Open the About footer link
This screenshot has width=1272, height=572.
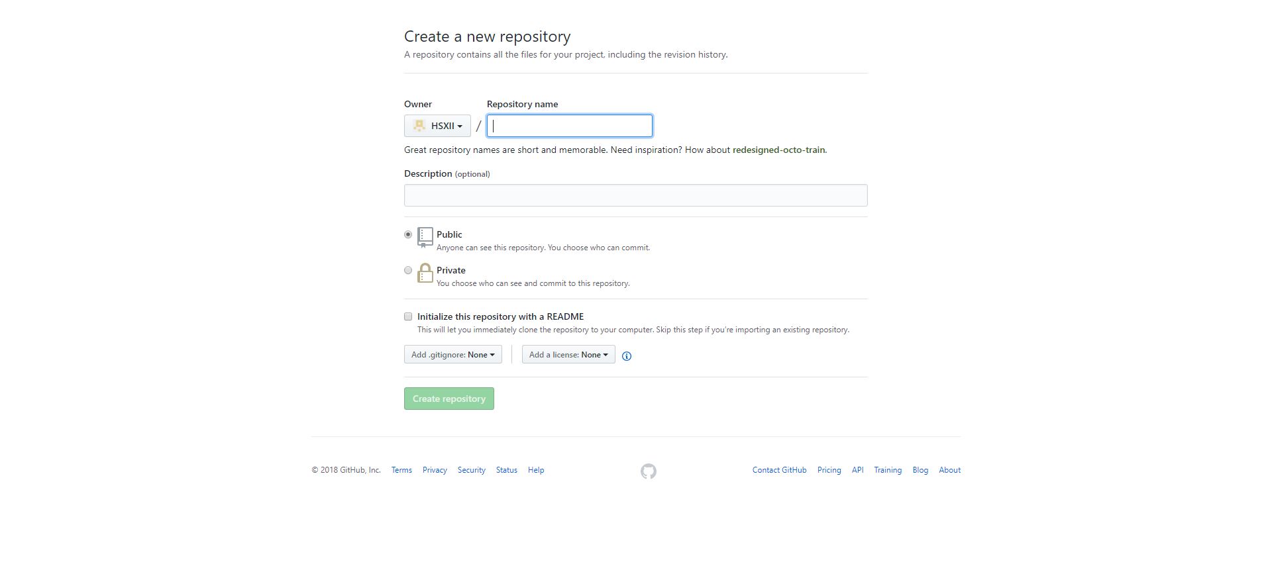click(x=949, y=470)
